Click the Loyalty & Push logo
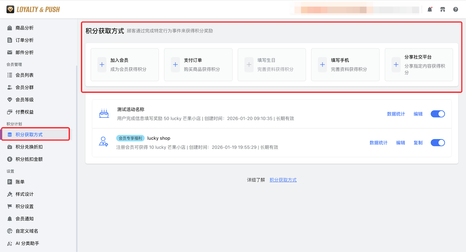The height and width of the screenshot is (252, 466). [x=33, y=10]
